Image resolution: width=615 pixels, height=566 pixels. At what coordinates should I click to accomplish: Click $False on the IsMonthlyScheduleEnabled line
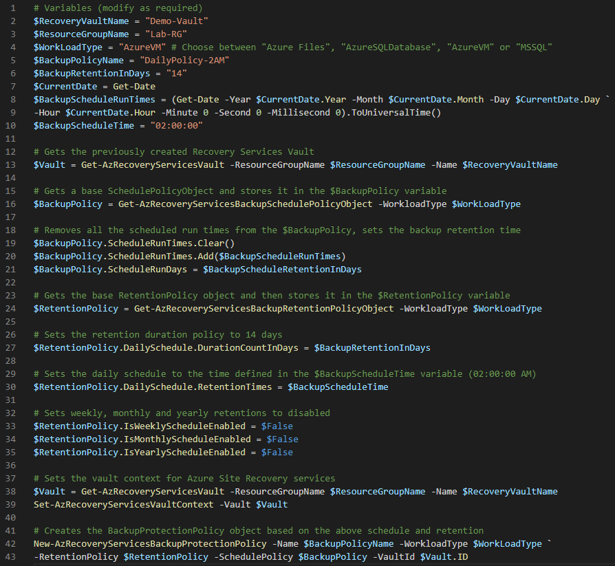[x=283, y=439]
